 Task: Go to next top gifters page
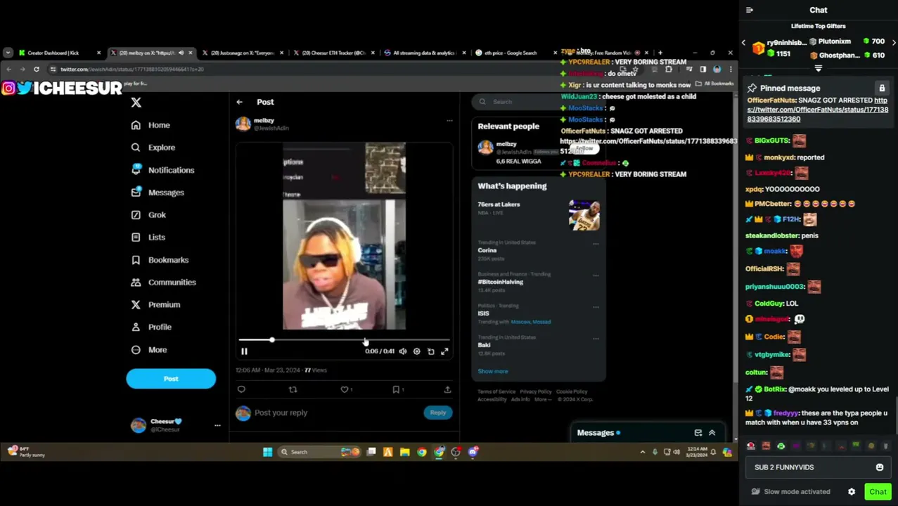pos(894,42)
